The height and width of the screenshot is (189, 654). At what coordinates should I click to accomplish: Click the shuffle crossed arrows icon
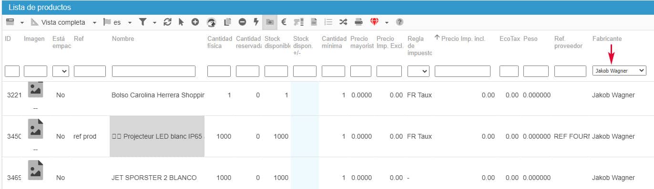coord(343,22)
